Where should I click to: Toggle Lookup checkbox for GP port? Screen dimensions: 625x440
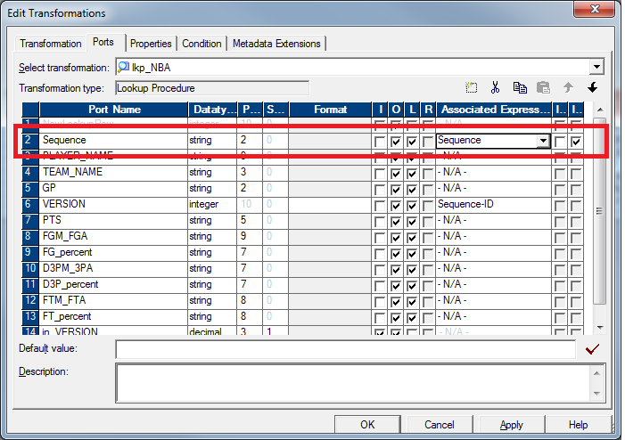click(x=412, y=190)
